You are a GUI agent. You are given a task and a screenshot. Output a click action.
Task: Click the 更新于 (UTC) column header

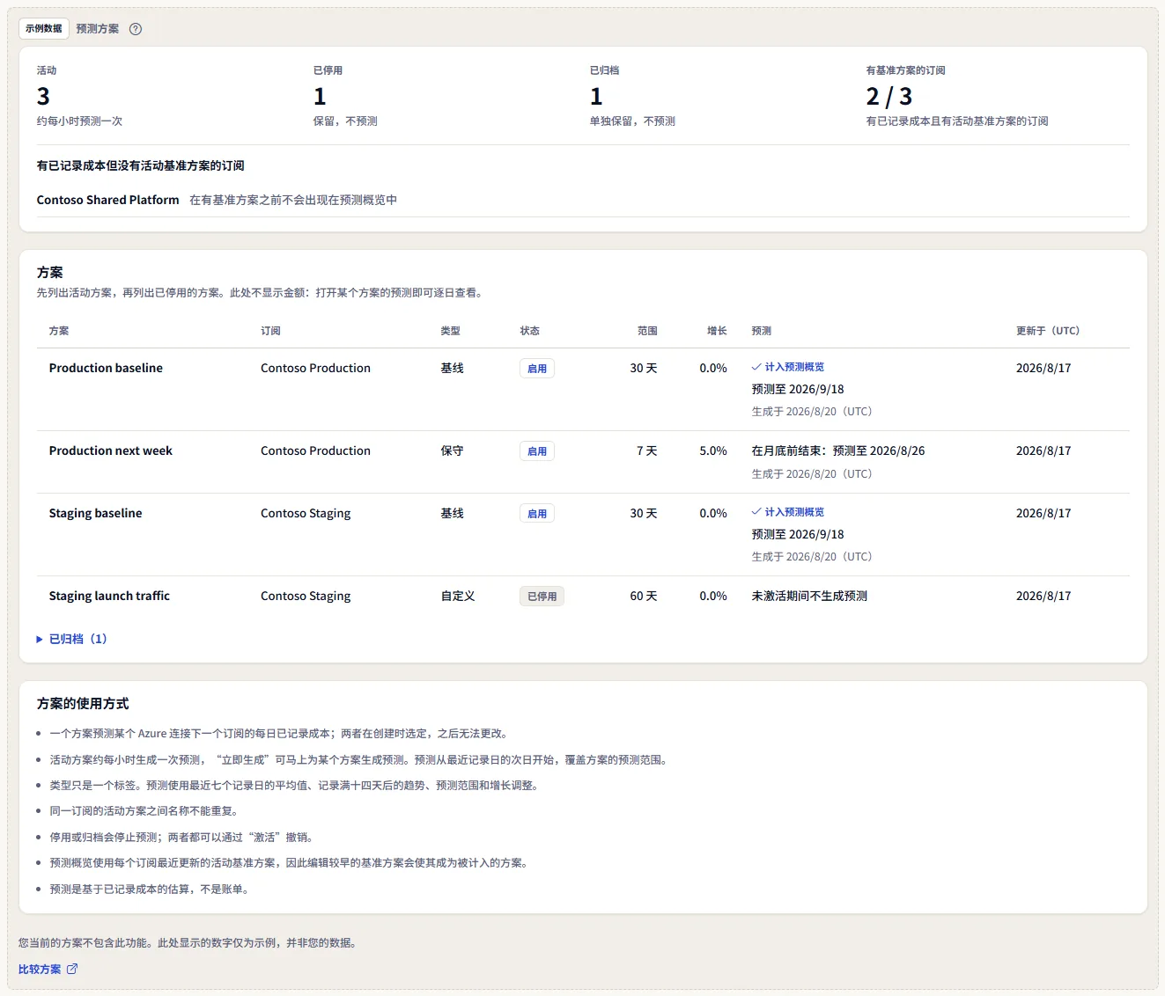point(1048,331)
